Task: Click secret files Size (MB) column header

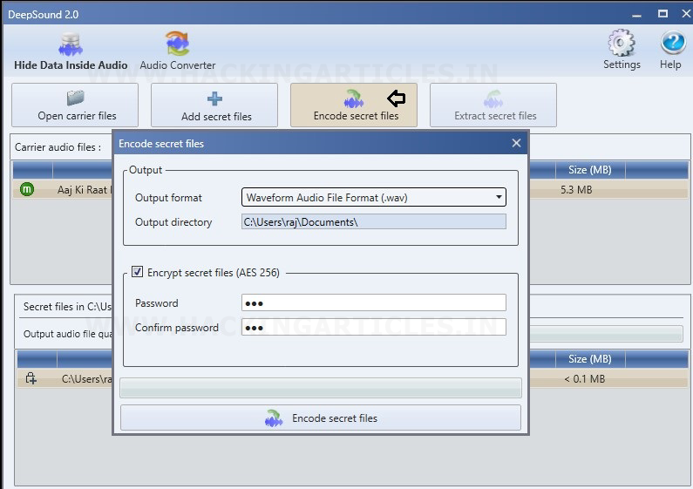Action: [590, 359]
